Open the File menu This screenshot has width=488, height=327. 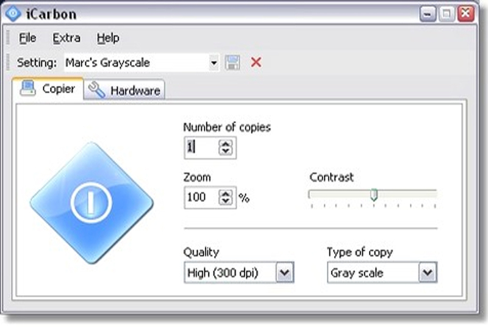(x=27, y=38)
